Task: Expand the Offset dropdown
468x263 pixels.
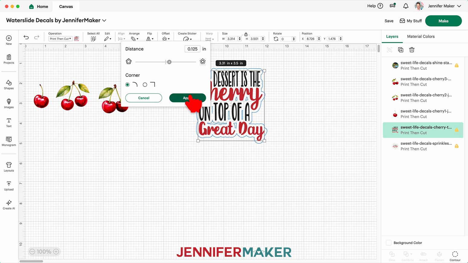Action: click(166, 39)
